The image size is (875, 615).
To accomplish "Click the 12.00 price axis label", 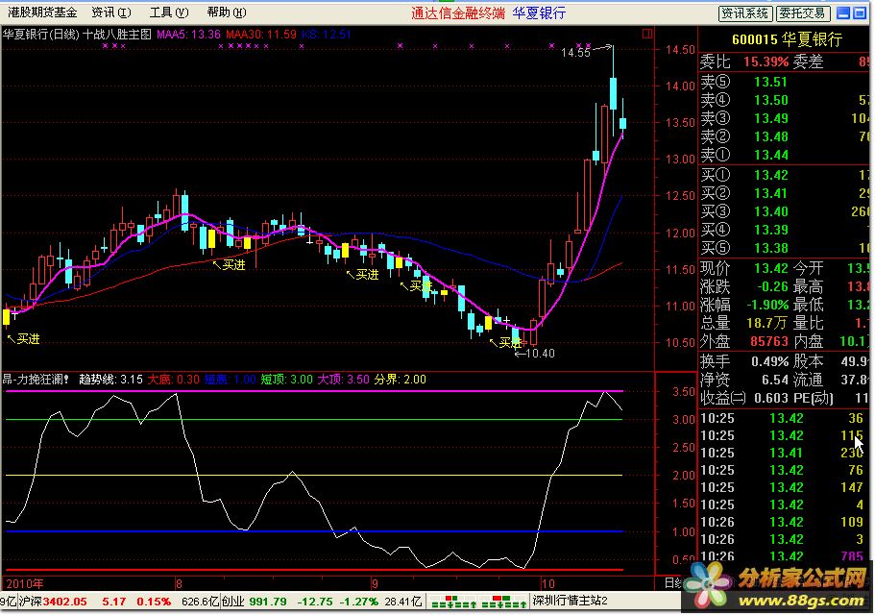I will click(x=680, y=233).
